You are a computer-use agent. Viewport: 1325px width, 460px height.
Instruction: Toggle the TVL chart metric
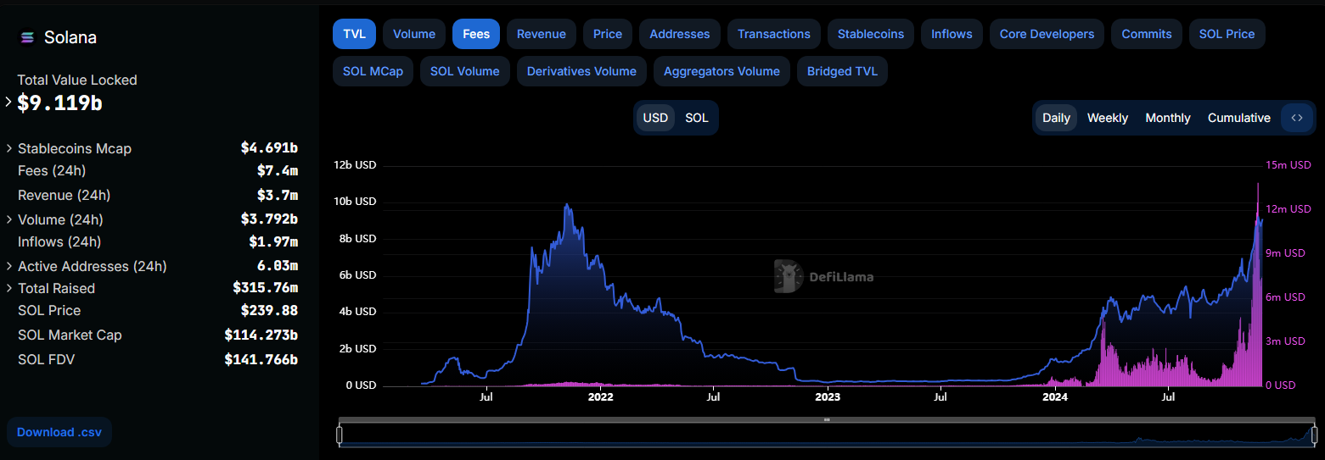coord(354,34)
